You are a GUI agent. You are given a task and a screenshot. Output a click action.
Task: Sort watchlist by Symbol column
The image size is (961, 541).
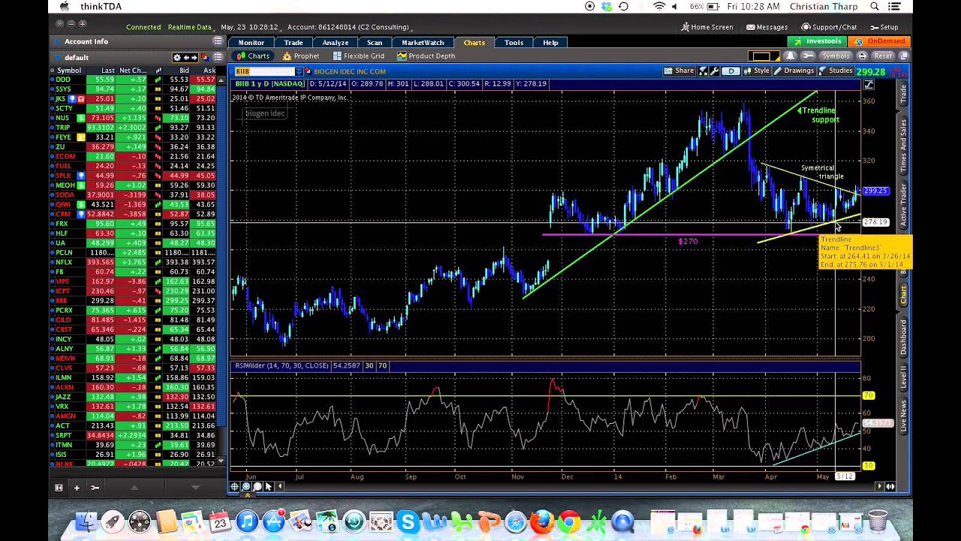[x=69, y=71]
